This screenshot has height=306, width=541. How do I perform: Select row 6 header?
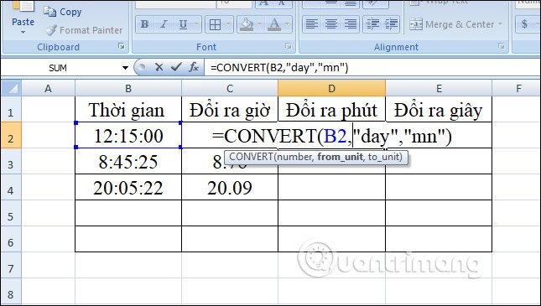click(x=11, y=239)
